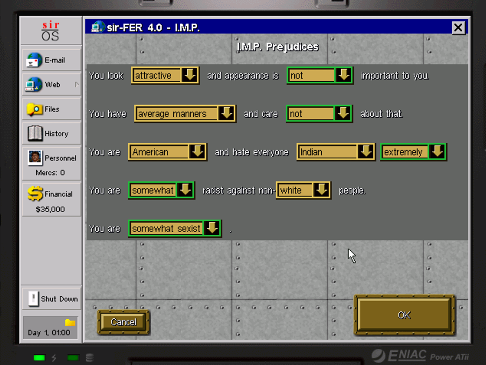This screenshot has height=365, width=486.
Task: Select the Files sidebar item
Action: tap(52, 109)
